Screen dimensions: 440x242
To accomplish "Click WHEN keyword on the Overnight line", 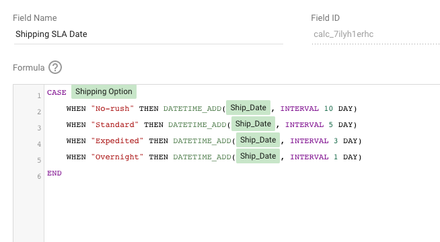I will tap(76, 157).
